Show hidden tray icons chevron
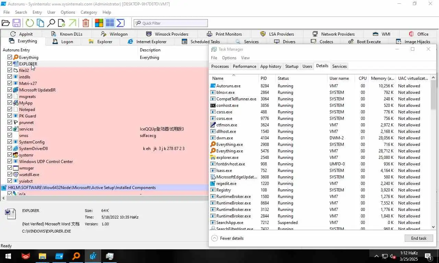The width and height of the screenshot is (439, 263). click(x=376, y=256)
